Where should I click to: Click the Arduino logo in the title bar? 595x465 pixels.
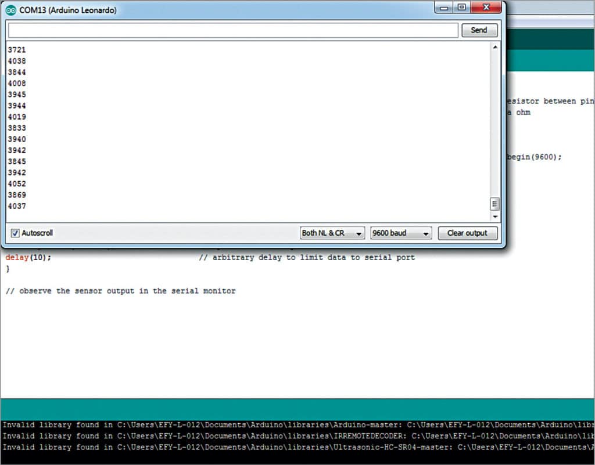[11, 10]
